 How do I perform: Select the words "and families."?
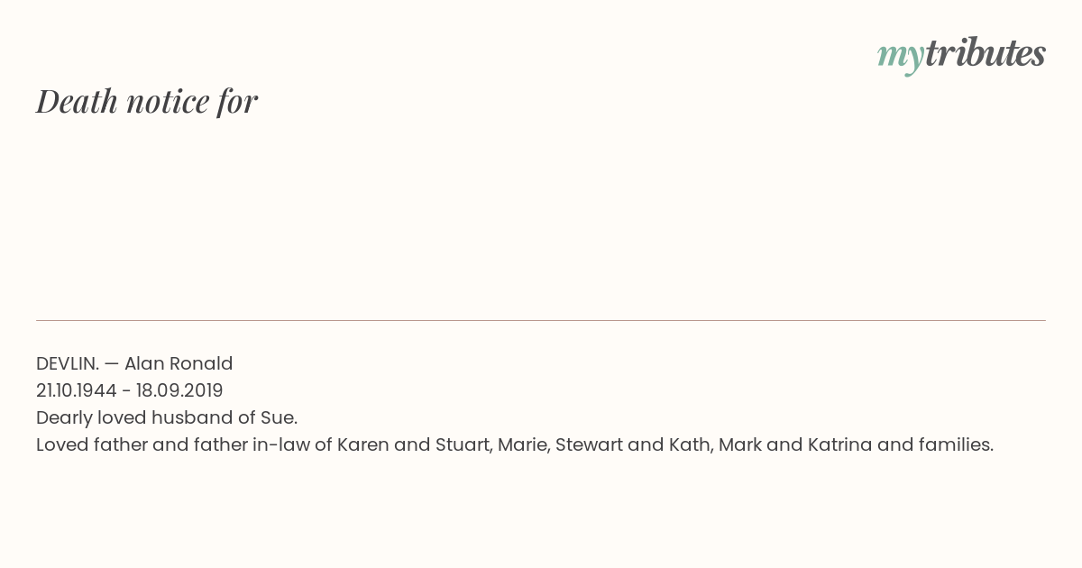[935, 444]
